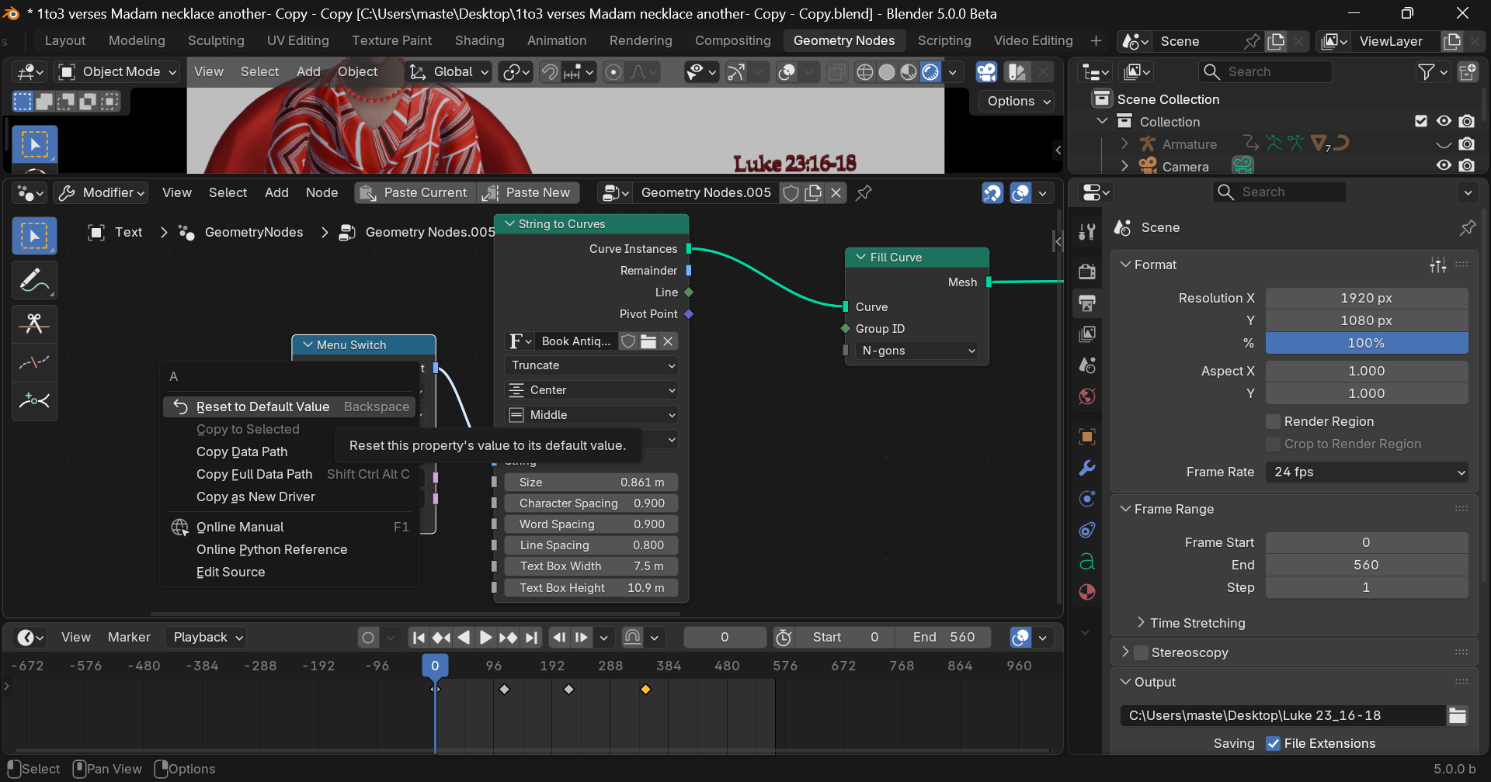Open the Render properties tab
This screenshot has height=782, width=1491.
1087,271
